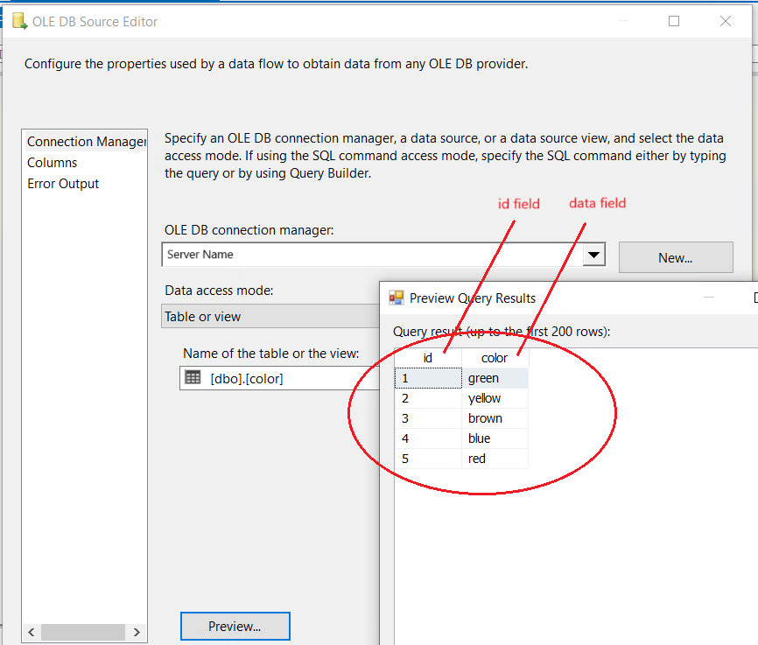Select the yellow cell in results

tap(495, 398)
